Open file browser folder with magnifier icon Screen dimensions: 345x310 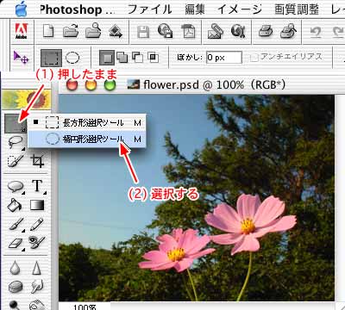(93, 30)
